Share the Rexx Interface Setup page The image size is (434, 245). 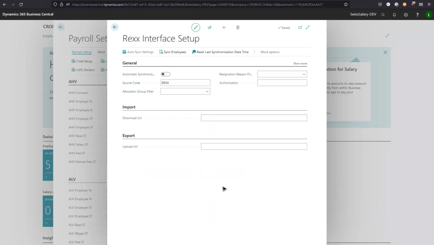[210, 27]
